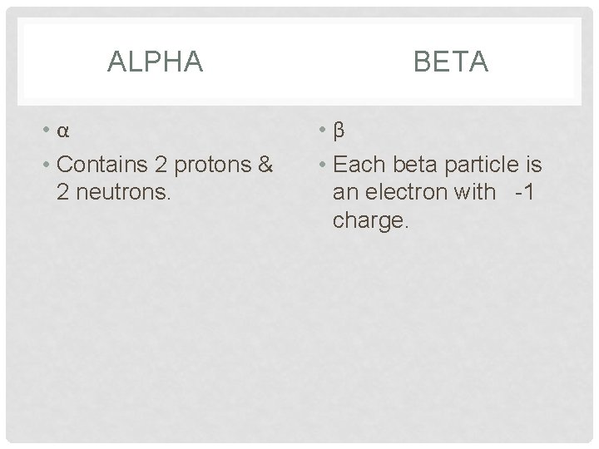Click the BETA heading text
The width and height of the screenshot is (599, 449).
pyautogui.click(x=448, y=62)
